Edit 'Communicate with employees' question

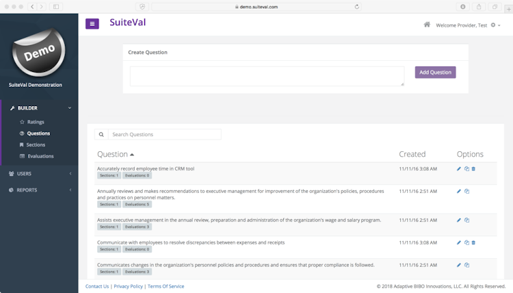(x=459, y=242)
